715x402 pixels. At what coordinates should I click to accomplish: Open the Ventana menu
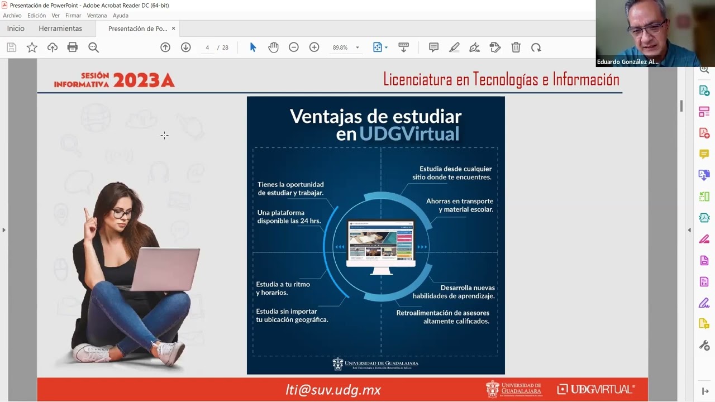pos(97,16)
